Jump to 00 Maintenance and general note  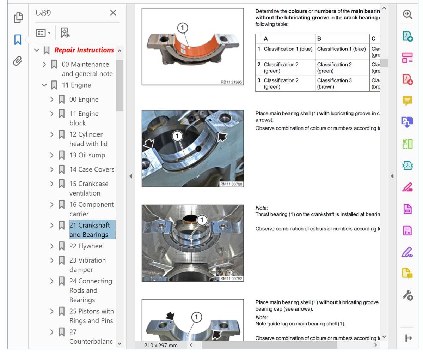tap(87, 69)
